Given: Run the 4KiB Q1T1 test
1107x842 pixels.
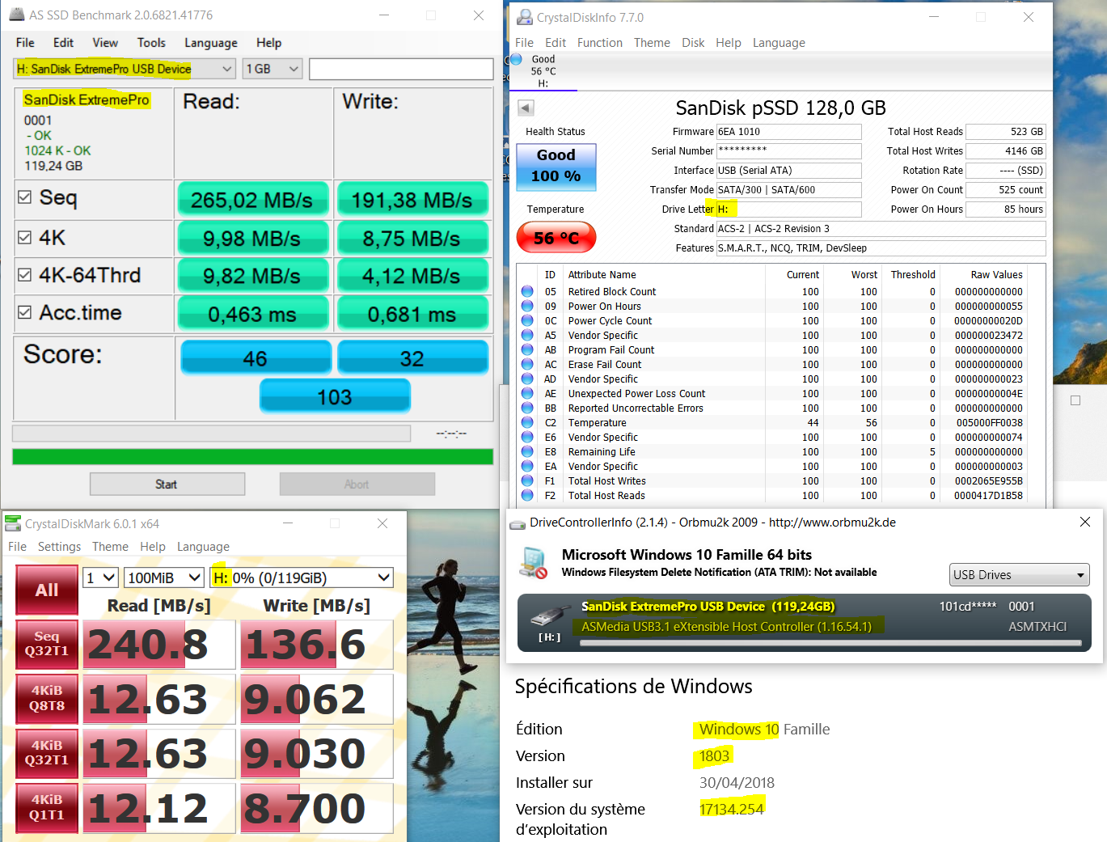Looking at the screenshot, I should [47, 807].
